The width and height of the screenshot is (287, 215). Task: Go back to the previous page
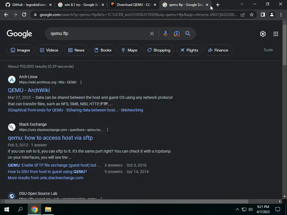point(6,15)
